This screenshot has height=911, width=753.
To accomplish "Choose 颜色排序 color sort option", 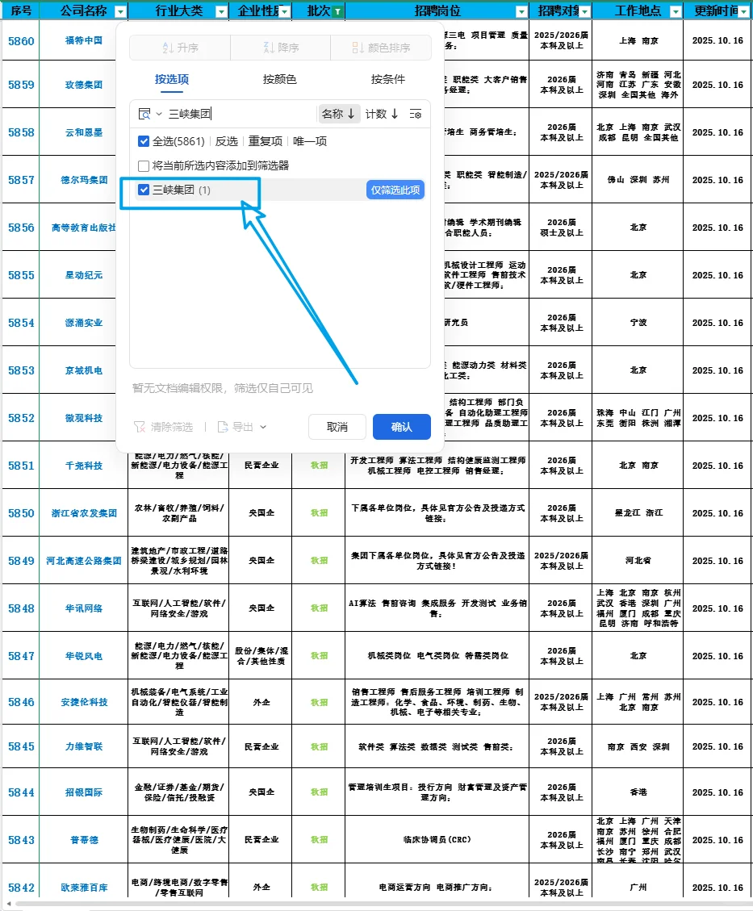I will (381, 48).
